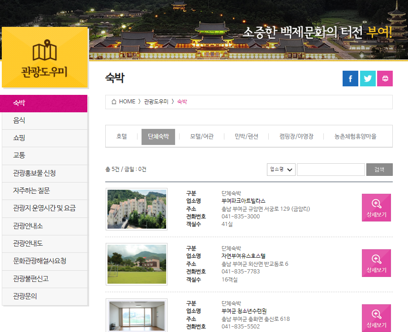Viewport: 408px width, 332px height.
Task: Open 상세보기 for 부여군 청소년수련원
Action: (x=376, y=318)
